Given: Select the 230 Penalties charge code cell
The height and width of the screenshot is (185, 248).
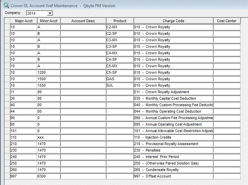Looking at the screenshot, I should click(173, 150).
